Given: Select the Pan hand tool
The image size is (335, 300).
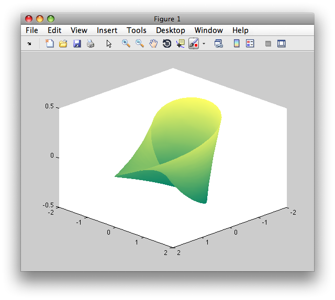Looking at the screenshot, I should point(153,43).
